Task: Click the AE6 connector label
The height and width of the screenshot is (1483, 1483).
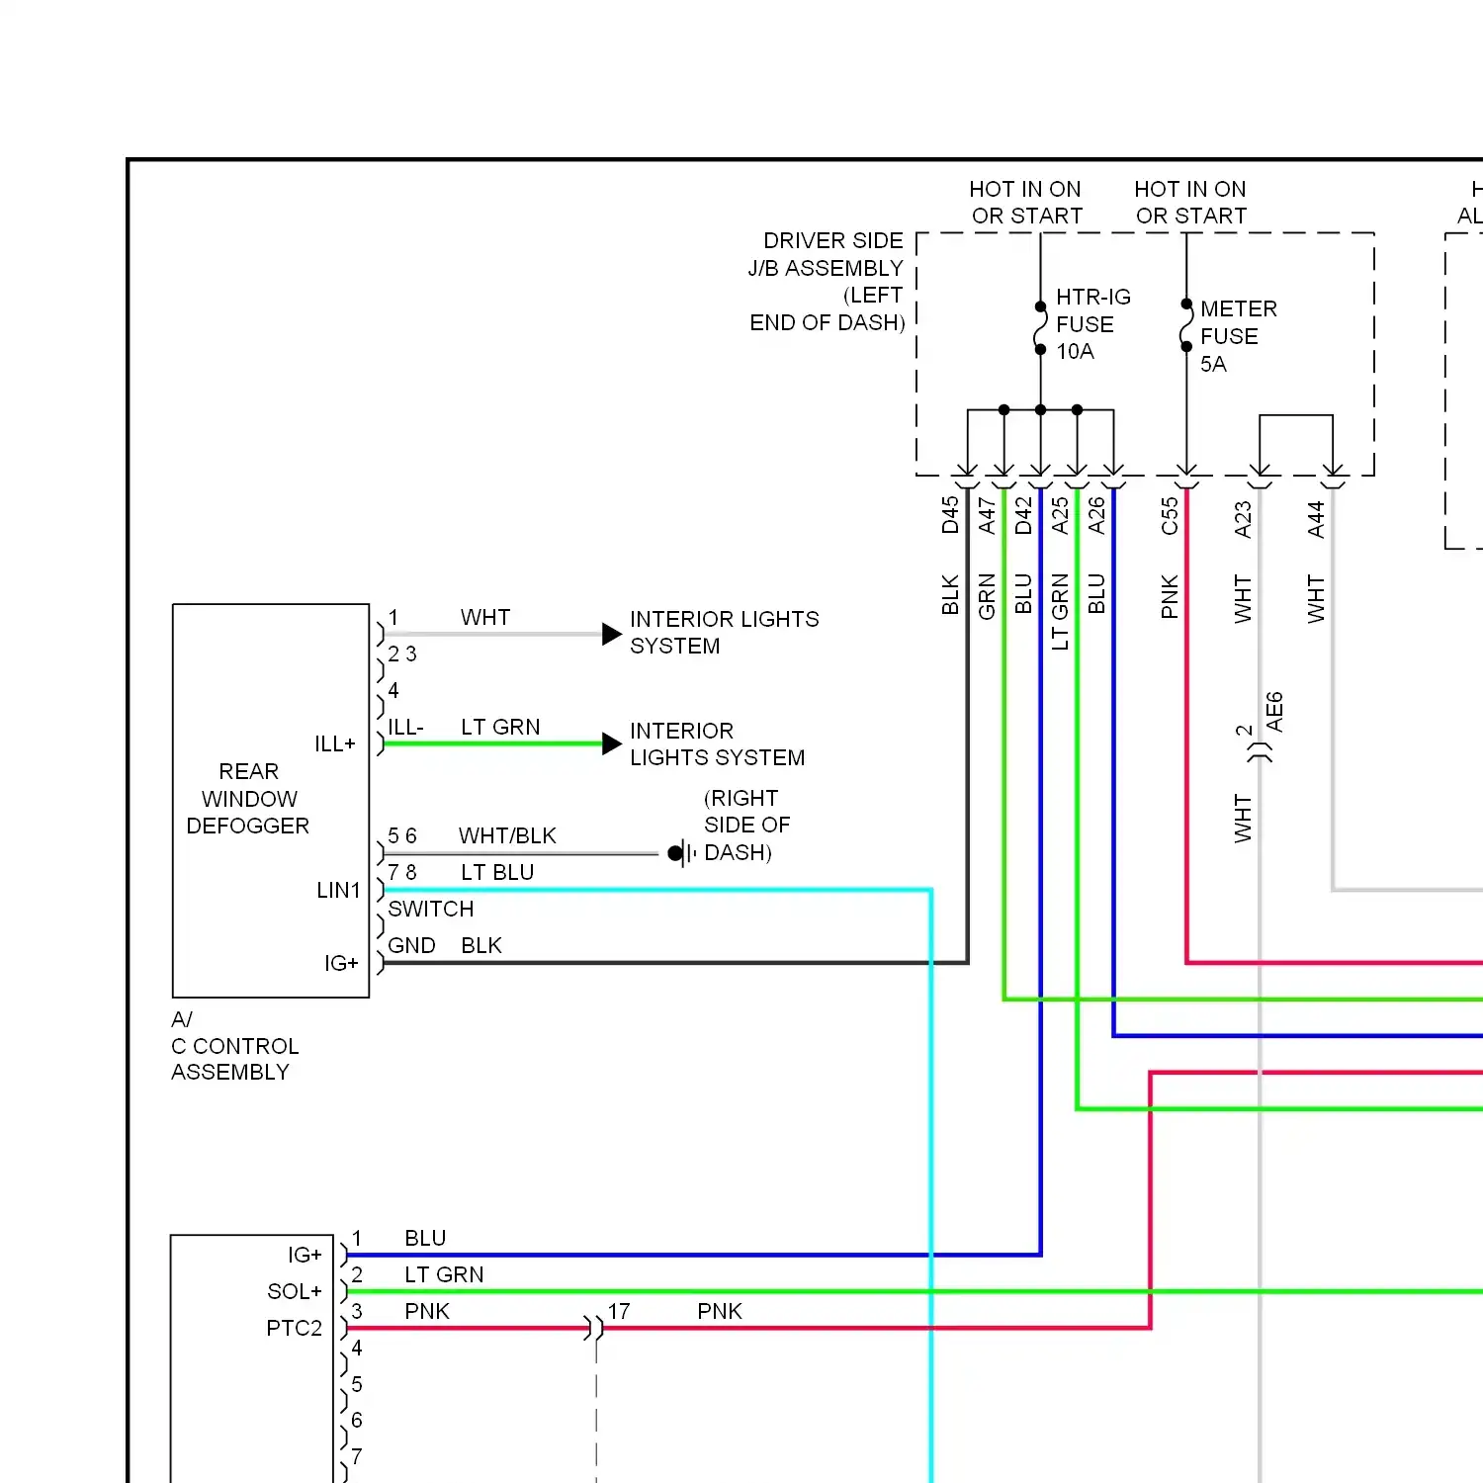Action: coord(1274,712)
